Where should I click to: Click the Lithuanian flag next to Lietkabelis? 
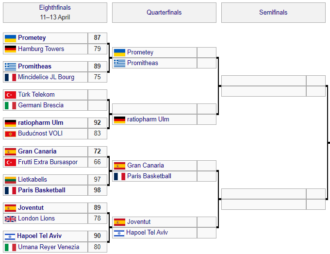[10, 180]
